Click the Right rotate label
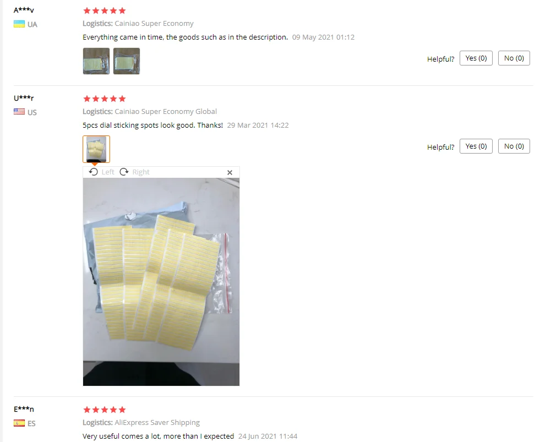 (x=141, y=172)
